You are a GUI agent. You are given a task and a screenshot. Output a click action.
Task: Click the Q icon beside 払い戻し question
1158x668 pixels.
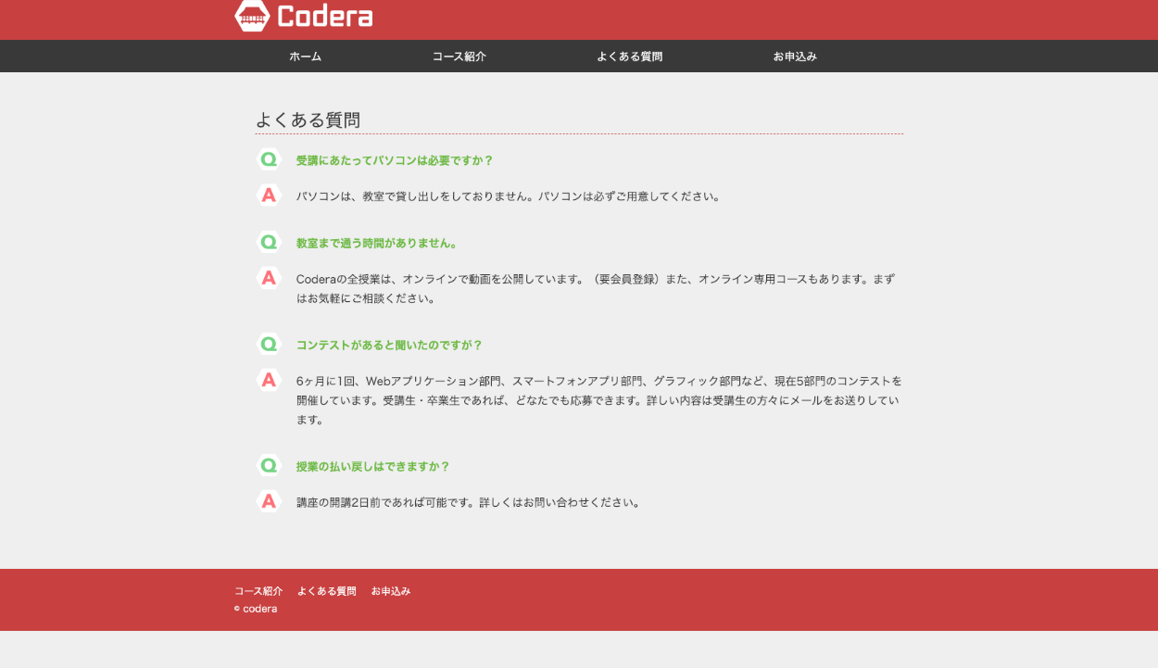269,465
